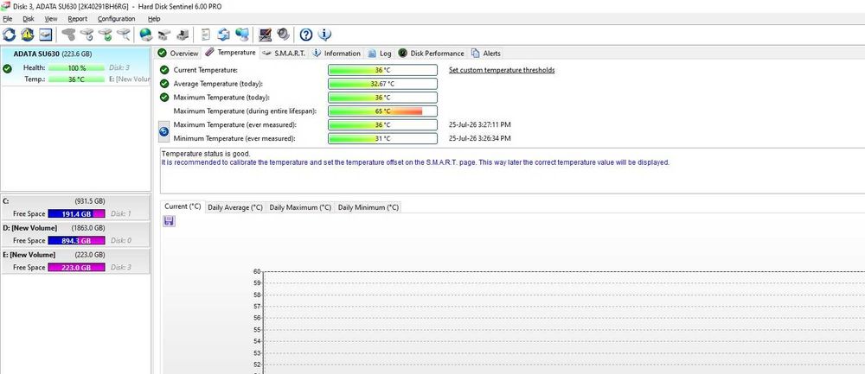Click the question mark Help icon
The width and height of the screenshot is (865, 374).
(x=306, y=35)
